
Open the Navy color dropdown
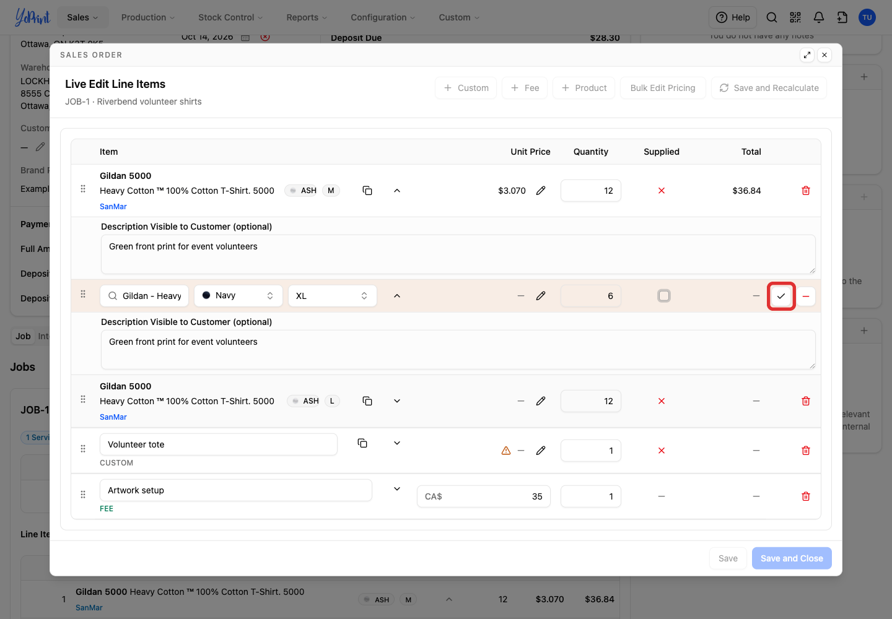pyautogui.click(x=238, y=296)
